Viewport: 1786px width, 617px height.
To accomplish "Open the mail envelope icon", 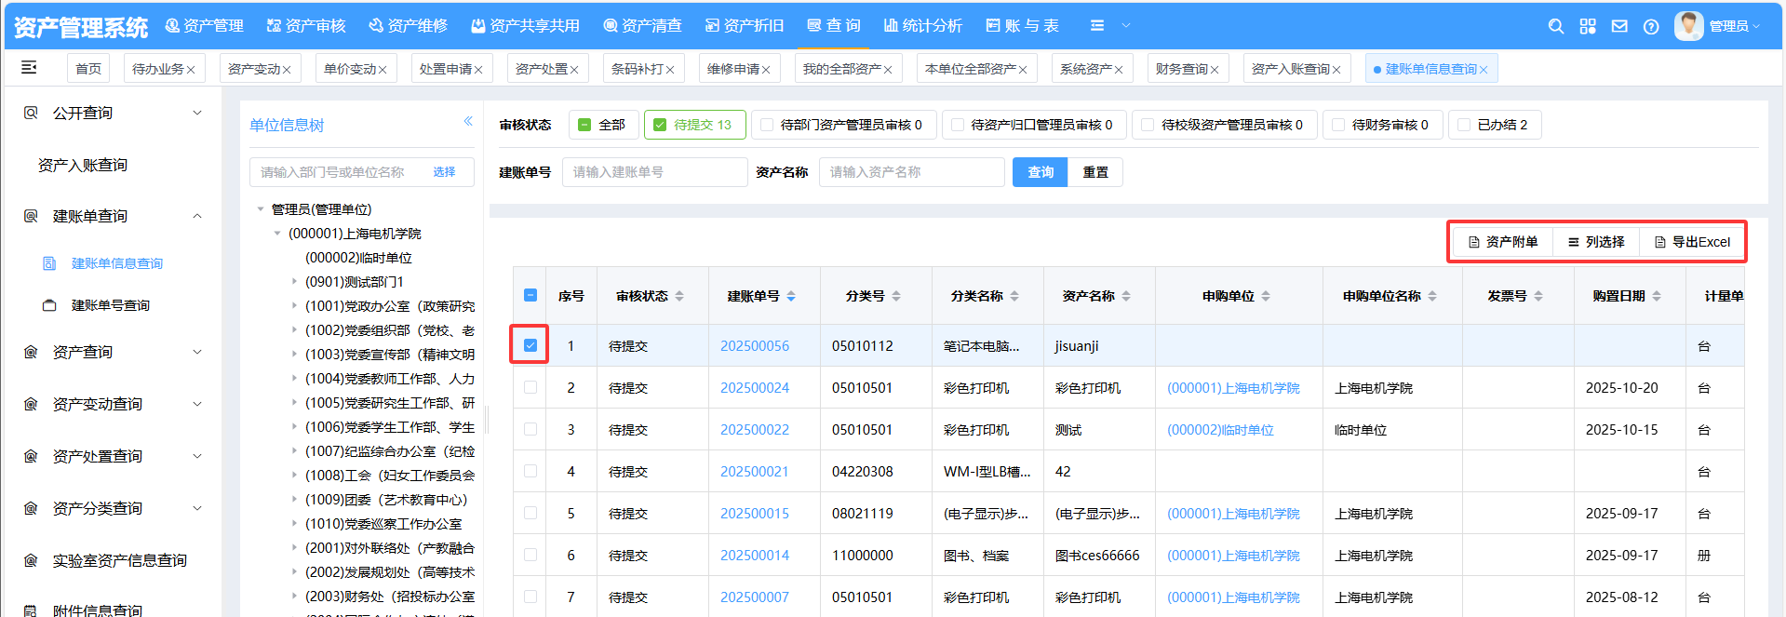I will pyautogui.click(x=1619, y=26).
